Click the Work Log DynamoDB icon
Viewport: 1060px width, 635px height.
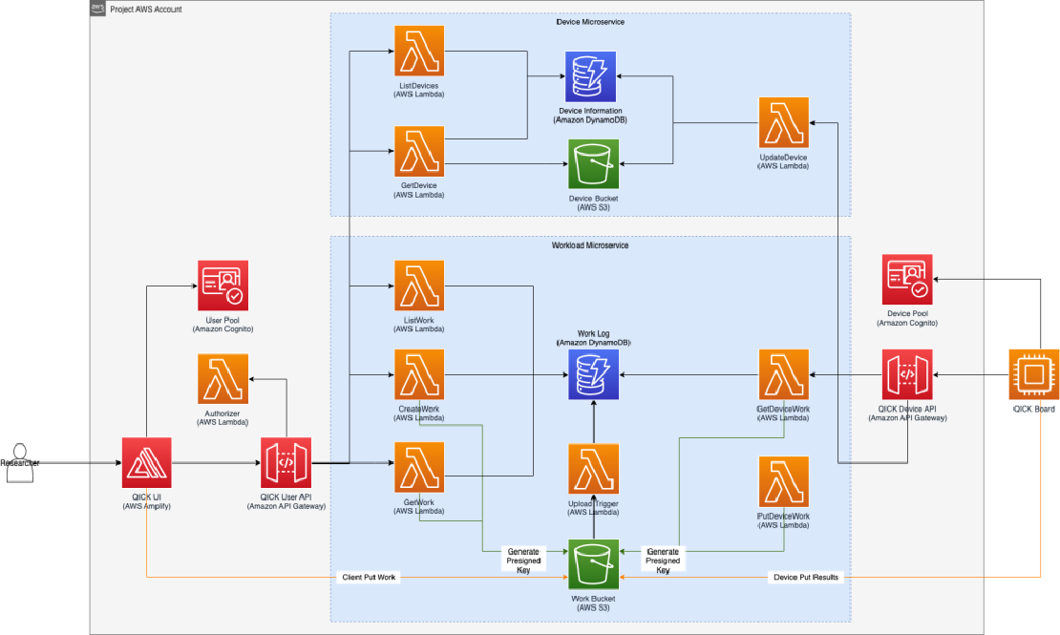[594, 374]
